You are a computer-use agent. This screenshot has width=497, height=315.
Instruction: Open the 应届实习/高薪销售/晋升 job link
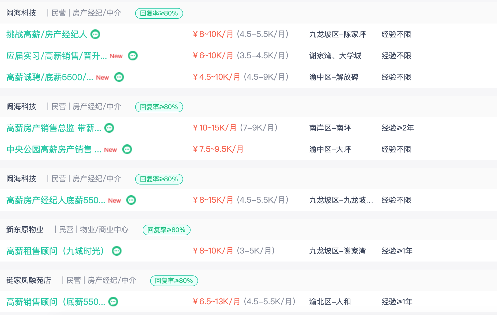coord(56,56)
